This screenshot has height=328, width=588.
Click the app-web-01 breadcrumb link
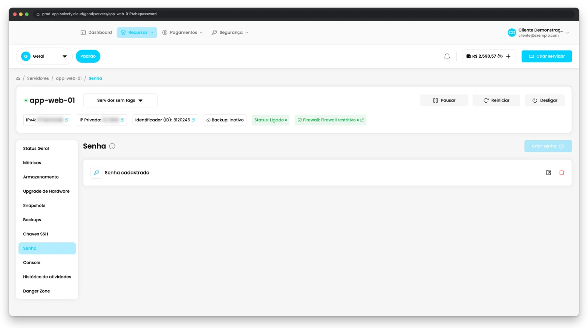pos(69,78)
